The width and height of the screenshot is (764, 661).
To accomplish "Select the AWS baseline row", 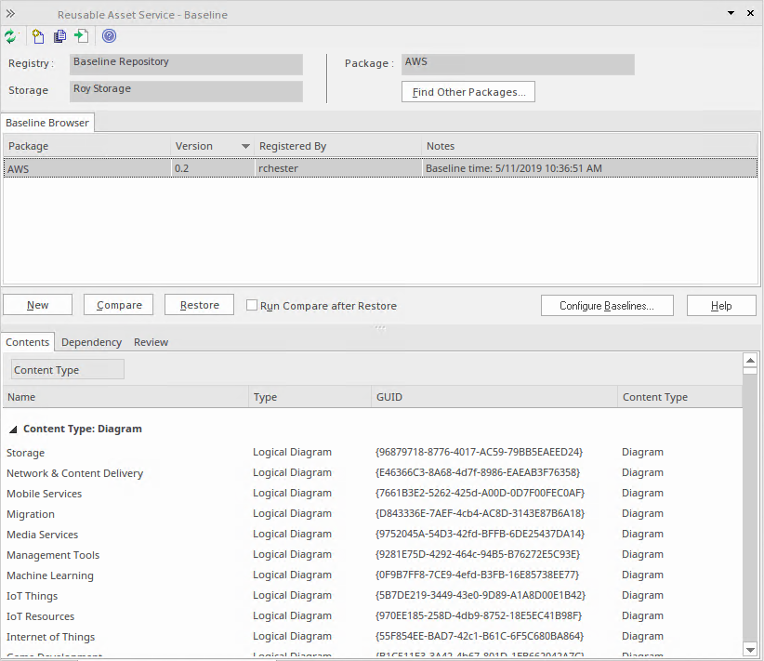I will click(x=380, y=168).
